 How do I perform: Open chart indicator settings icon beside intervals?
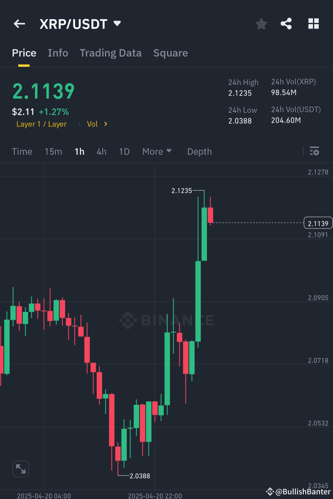click(315, 151)
